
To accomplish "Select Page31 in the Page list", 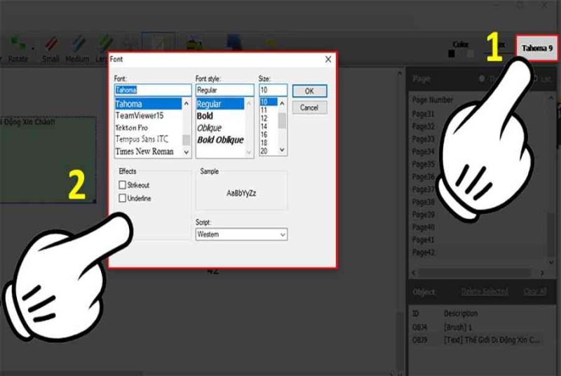I will (x=424, y=114).
